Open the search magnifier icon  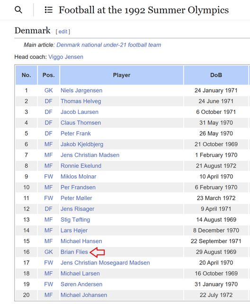(18, 9)
